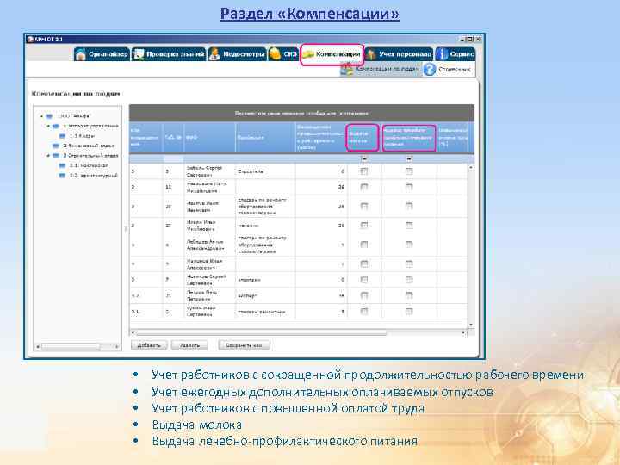Select the 3.1 tree node under Строительный отдел
The height and width of the screenshot is (465, 620).
(x=89, y=165)
